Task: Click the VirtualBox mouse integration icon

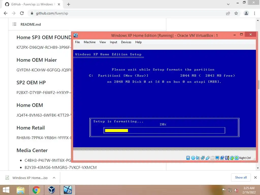Action: pos(232,158)
